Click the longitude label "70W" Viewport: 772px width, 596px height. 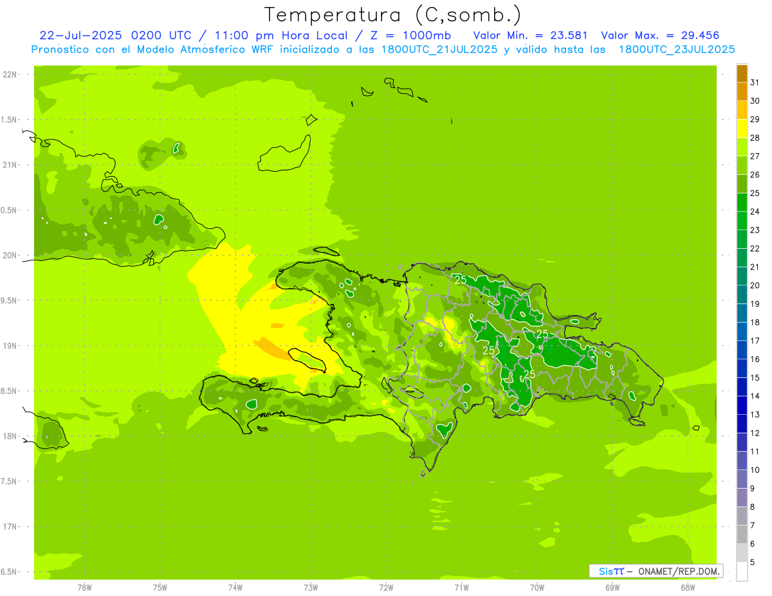pos(537,588)
